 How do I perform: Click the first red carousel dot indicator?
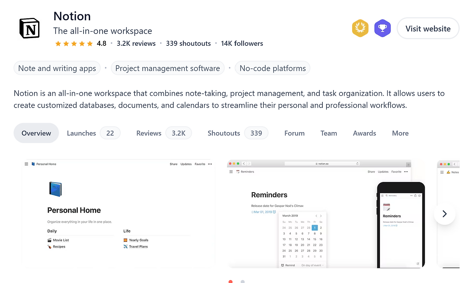230,282
